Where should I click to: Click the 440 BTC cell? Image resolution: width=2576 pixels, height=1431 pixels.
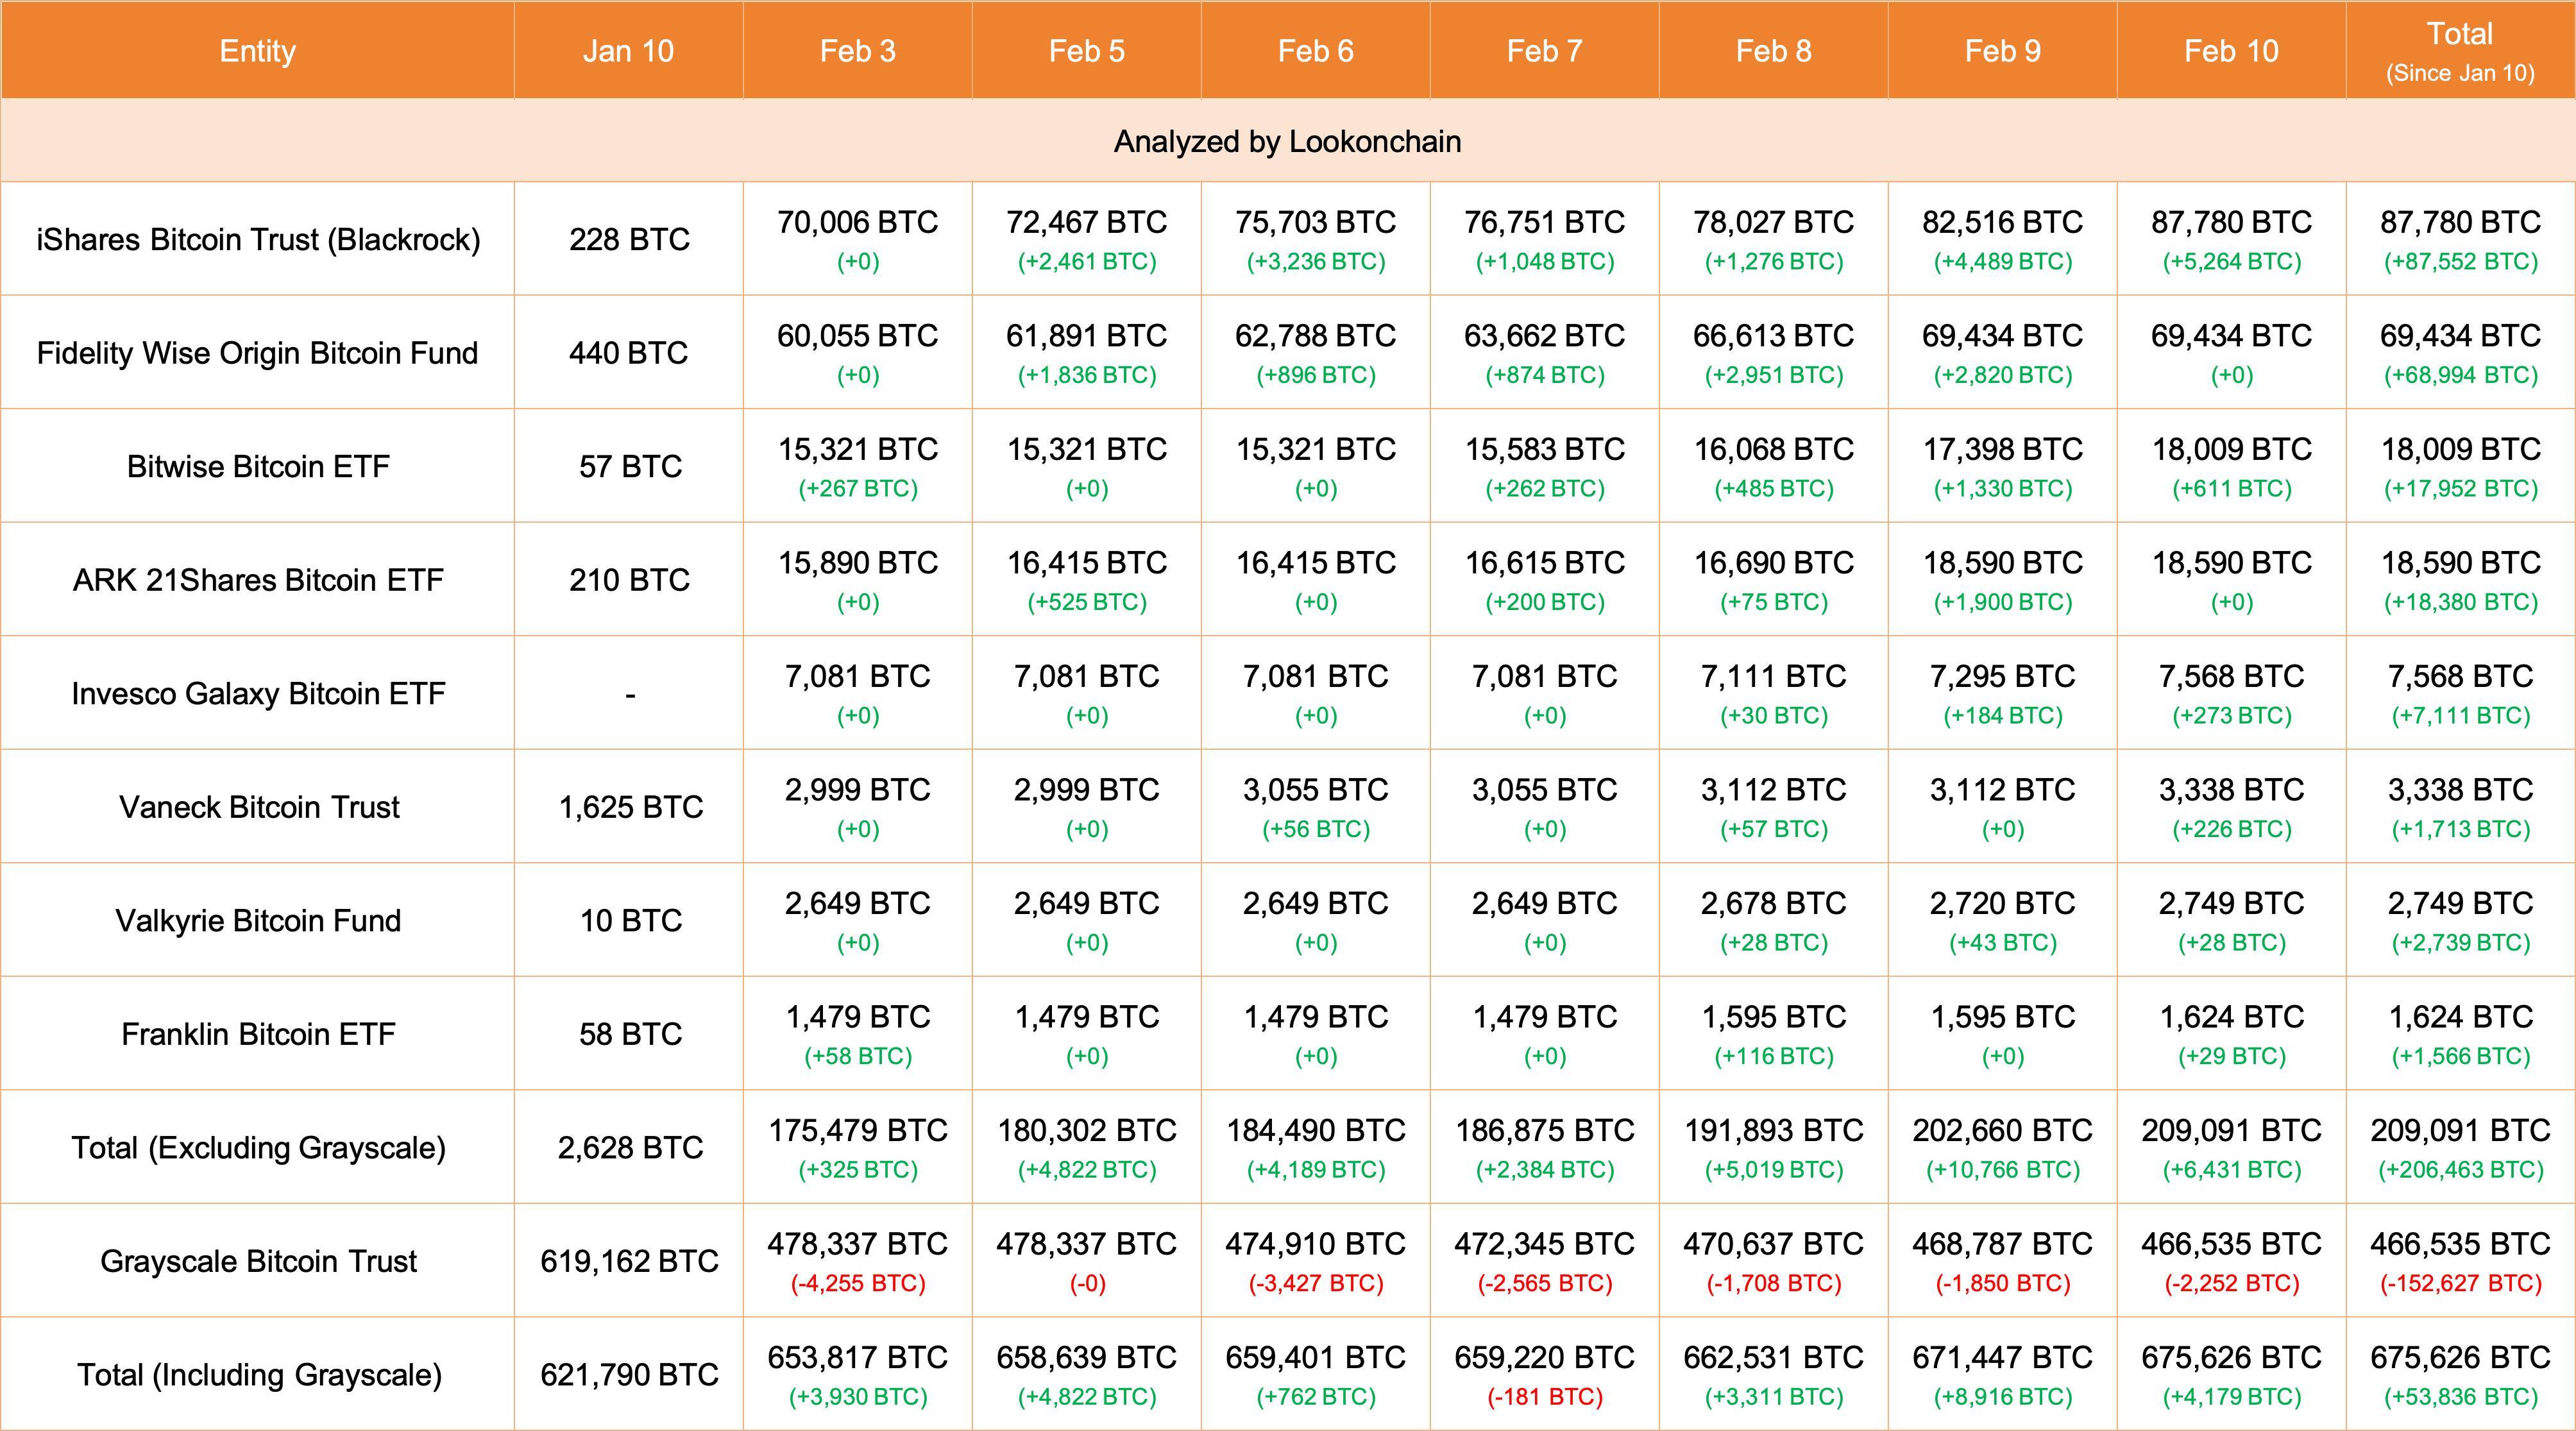[x=628, y=353]
